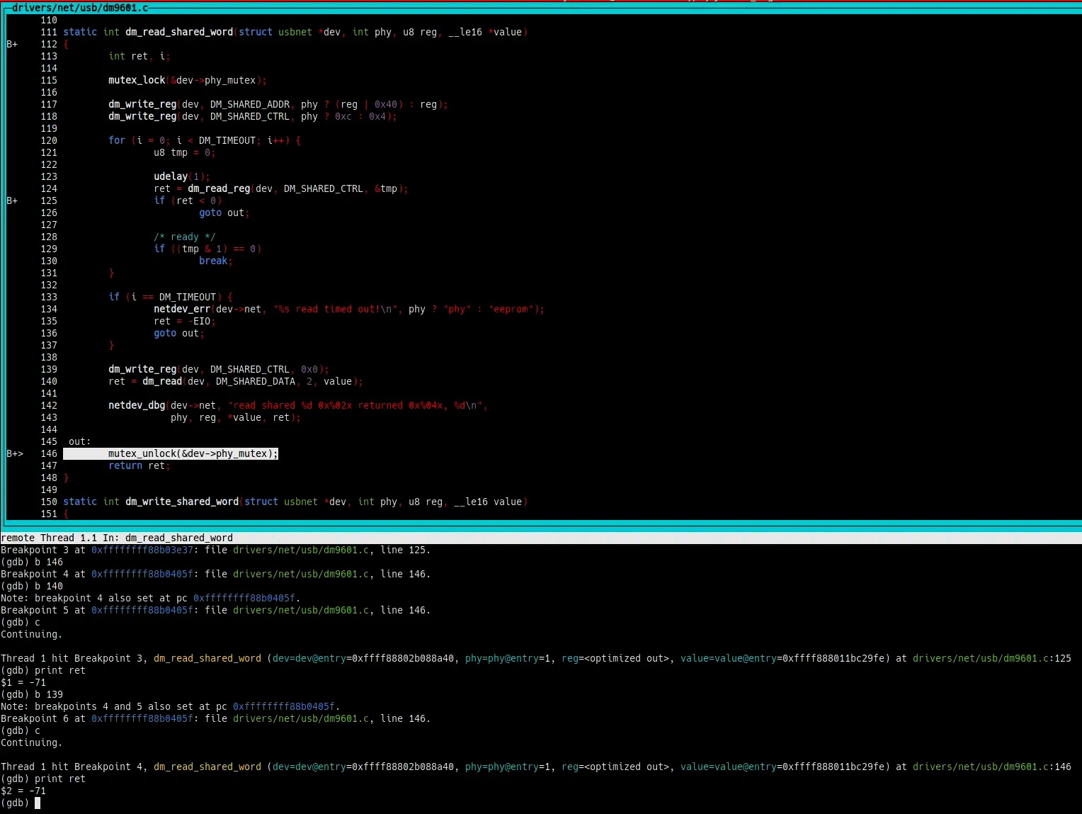Screen dimensions: 1082x814
Task: Click udelay call on line 123
Action: point(171,176)
